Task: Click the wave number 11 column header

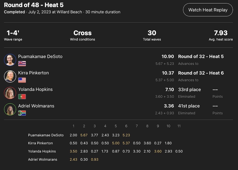Action: click(x=179, y=126)
